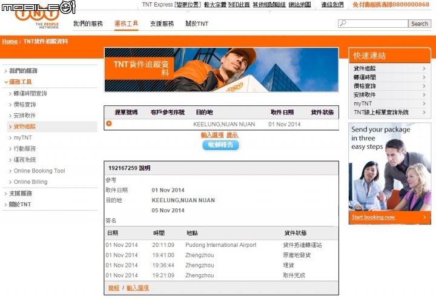Open myTNT quick link
This screenshot has height=299, width=436.
point(363,103)
